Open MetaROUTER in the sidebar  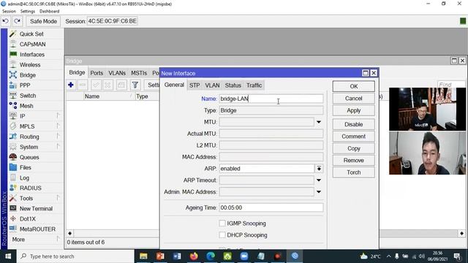tap(37, 229)
